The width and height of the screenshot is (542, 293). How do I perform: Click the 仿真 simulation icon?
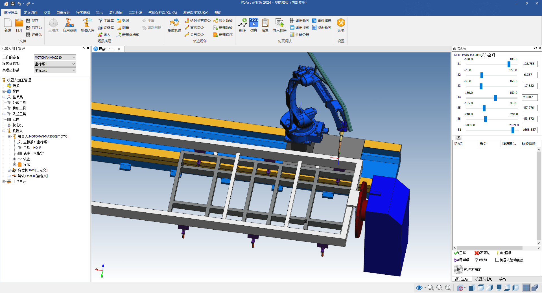pyautogui.click(x=253, y=25)
